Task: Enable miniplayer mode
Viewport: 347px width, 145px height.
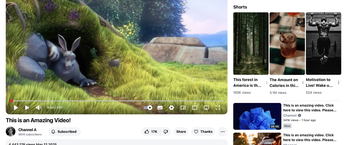Action: click(183, 108)
